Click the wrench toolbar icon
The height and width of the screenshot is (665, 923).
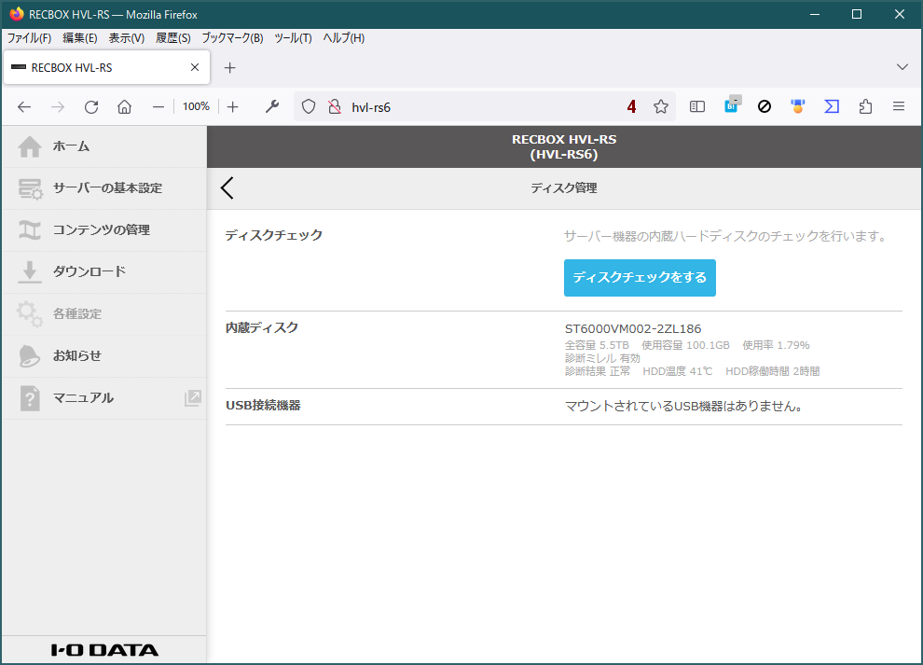[271, 106]
